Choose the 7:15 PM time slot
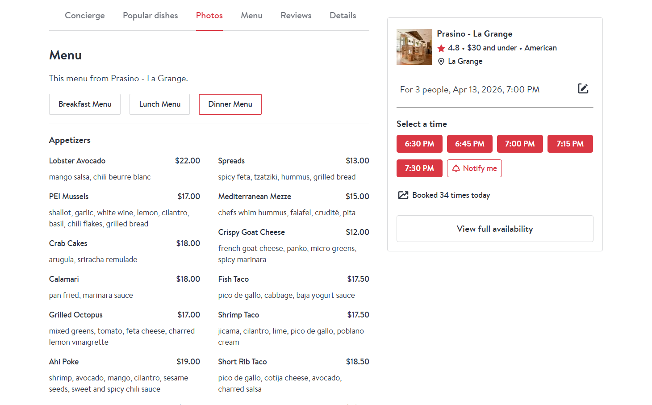The height and width of the screenshot is (405, 652). [x=570, y=144]
